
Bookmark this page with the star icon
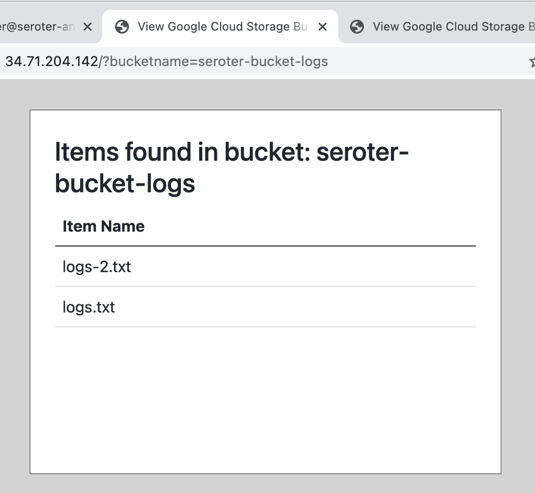pyautogui.click(x=532, y=62)
